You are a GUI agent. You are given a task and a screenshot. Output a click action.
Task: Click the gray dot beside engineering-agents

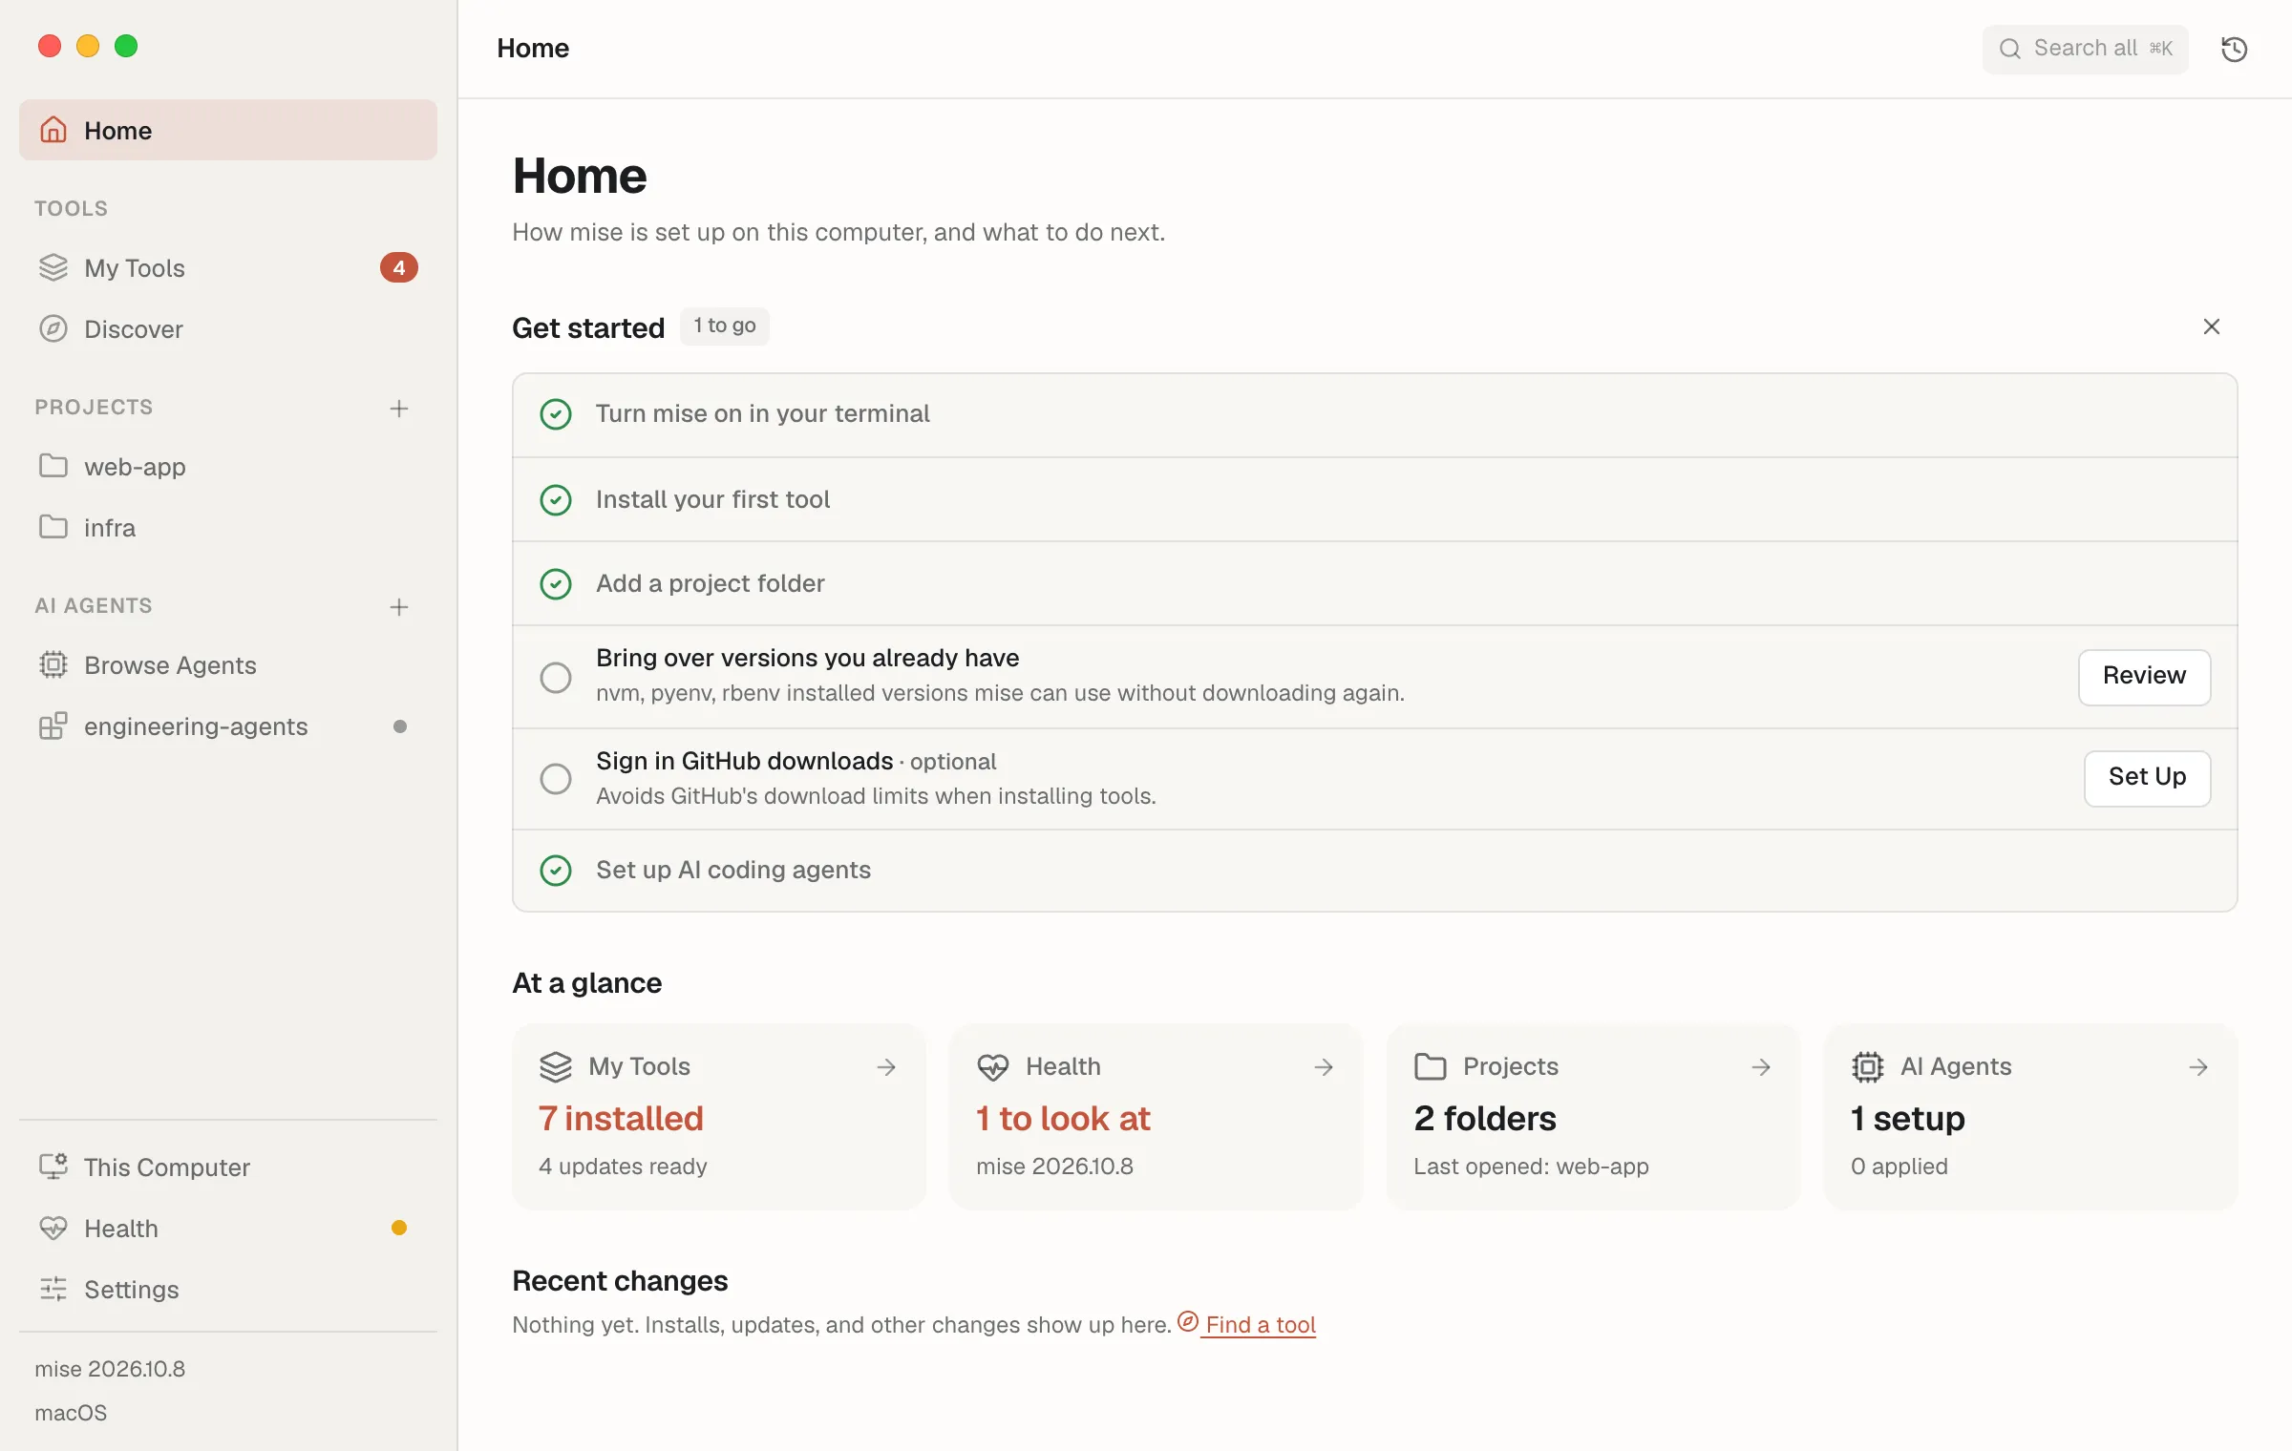tap(400, 726)
